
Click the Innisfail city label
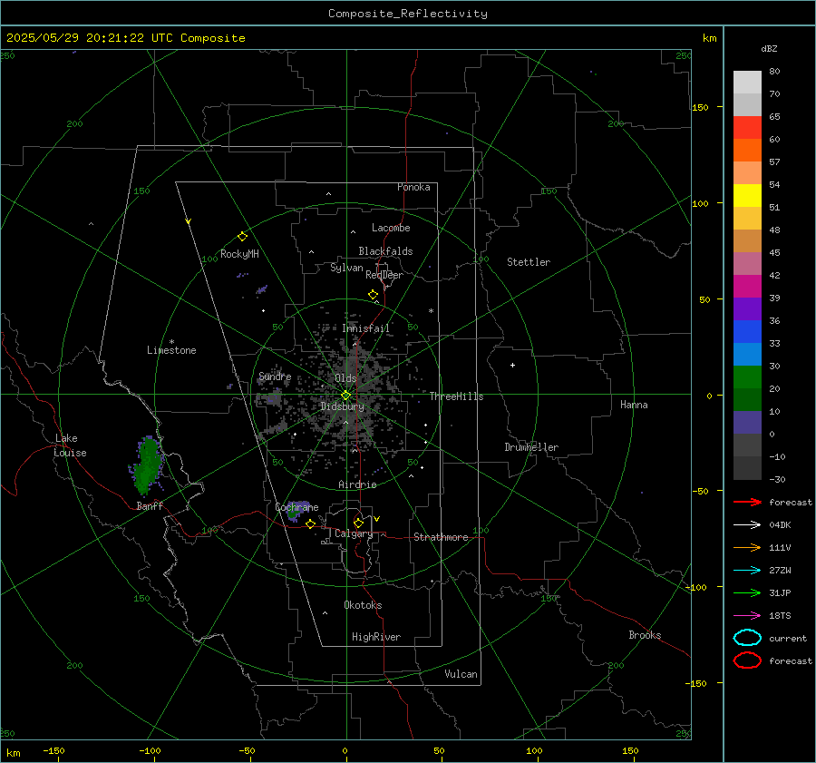365,328
